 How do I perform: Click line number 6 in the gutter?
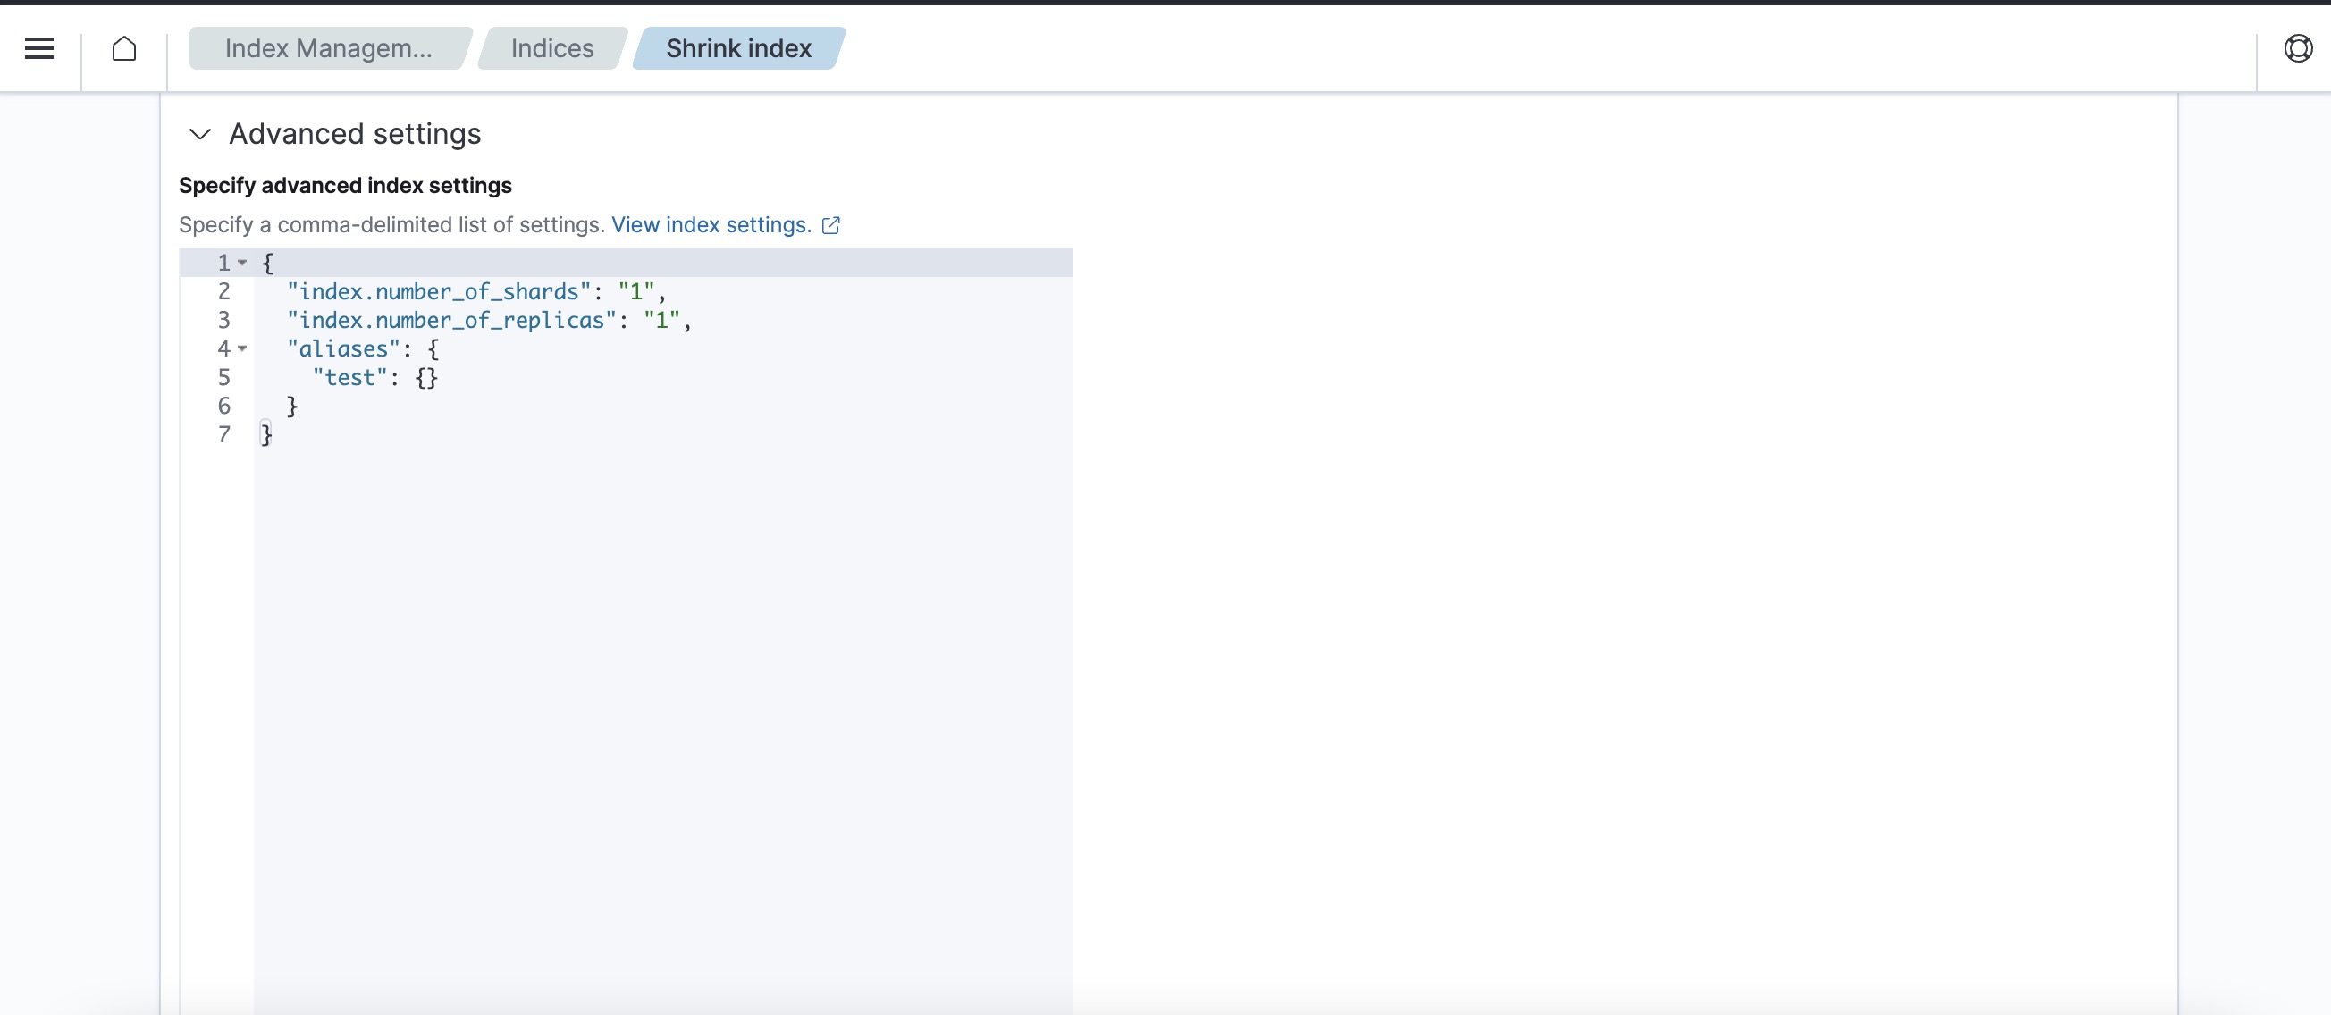pyautogui.click(x=223, y=407)
